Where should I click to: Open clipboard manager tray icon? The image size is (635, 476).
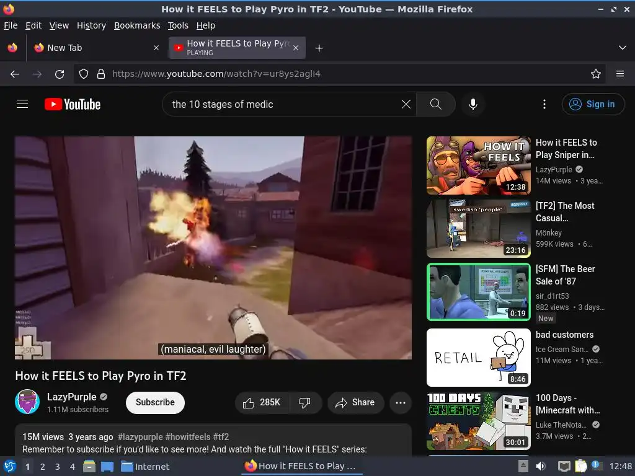[580, 466]
